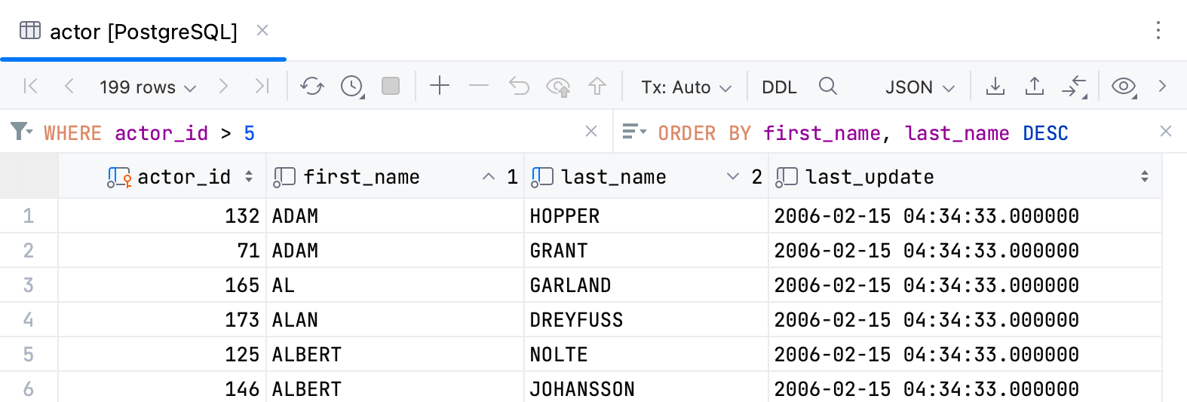The height and width of the screenshot is (402, 1187).
Task: Expand the Tx: Auto transaction mode dropdown
Action: click(x=686, y=87)
